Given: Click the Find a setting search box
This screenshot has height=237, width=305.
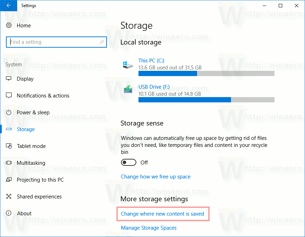Looking at the screenshot, I should point(53,42).
